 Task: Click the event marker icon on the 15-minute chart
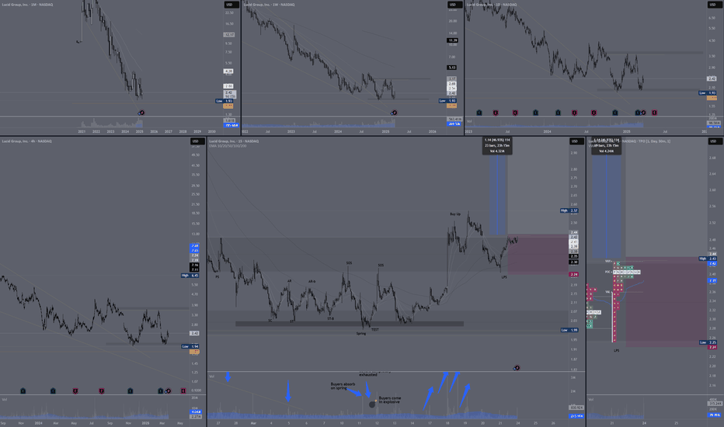click(517, 368)
